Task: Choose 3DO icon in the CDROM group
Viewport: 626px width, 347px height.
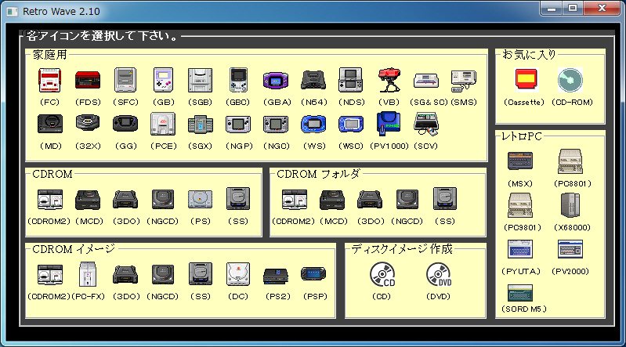Action: (x=125, y=200)
